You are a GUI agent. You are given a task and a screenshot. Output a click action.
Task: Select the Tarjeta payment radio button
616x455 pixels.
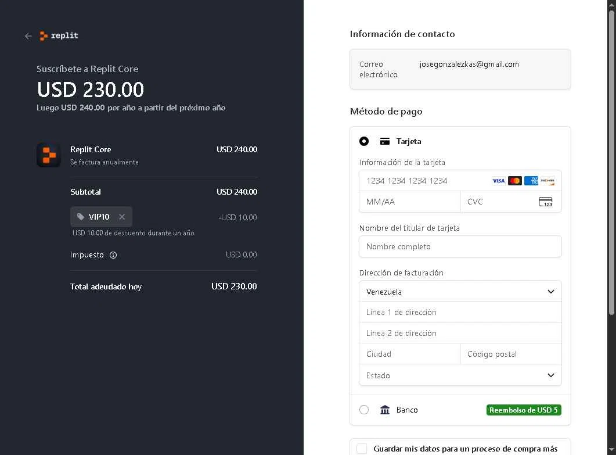coord(364,141)
